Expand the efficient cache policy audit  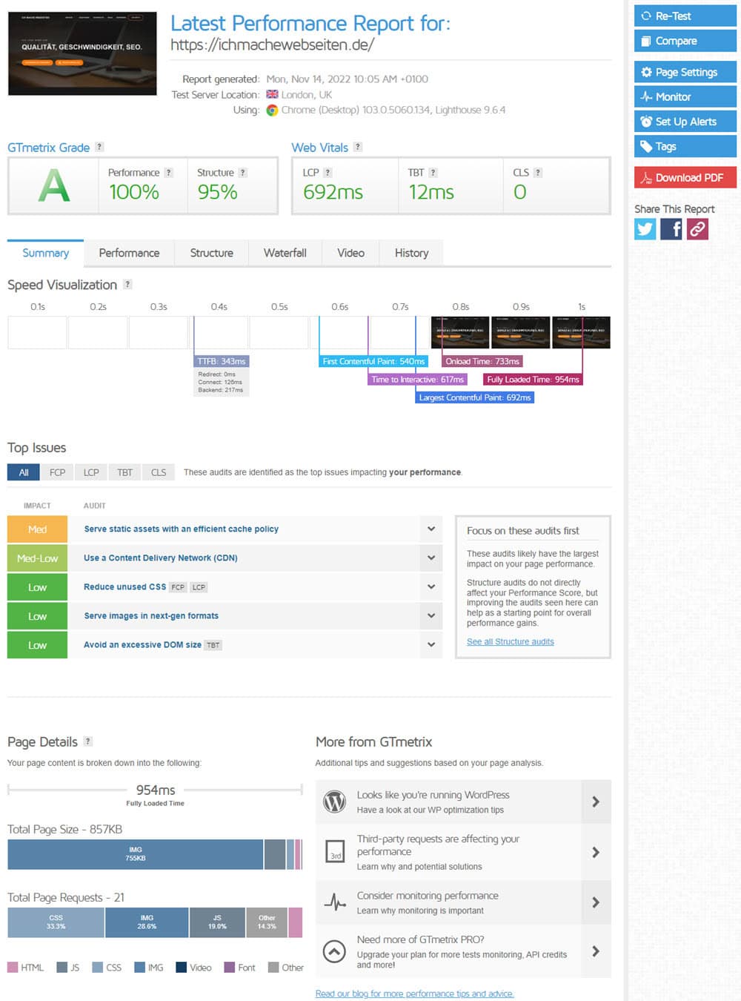click(431, 529)
